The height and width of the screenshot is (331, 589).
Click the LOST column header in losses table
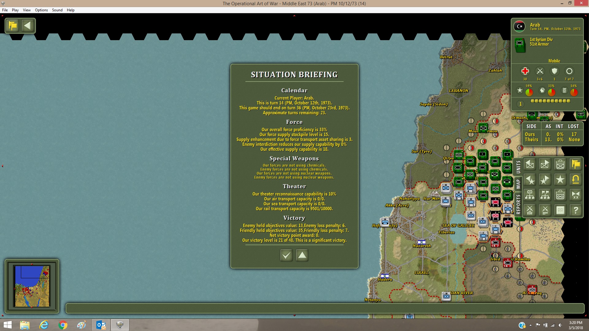click(573, 126)
